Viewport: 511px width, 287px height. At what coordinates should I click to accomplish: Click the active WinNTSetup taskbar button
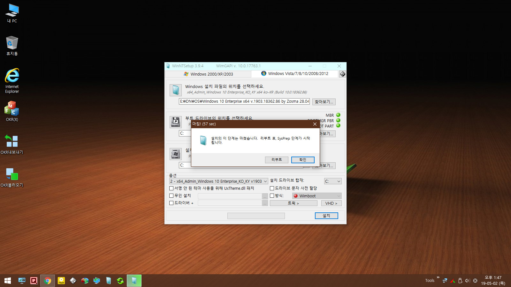pyautogui.click(x=134, y=281)
